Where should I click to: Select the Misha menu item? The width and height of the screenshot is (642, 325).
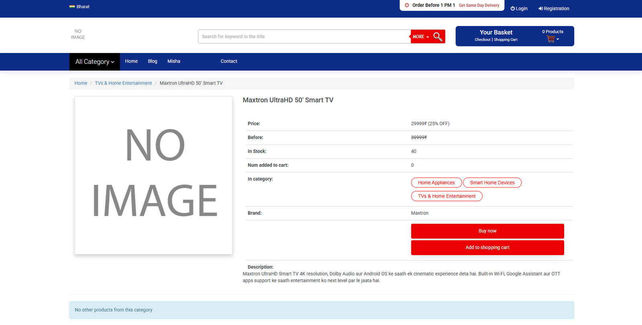(174, 61)
